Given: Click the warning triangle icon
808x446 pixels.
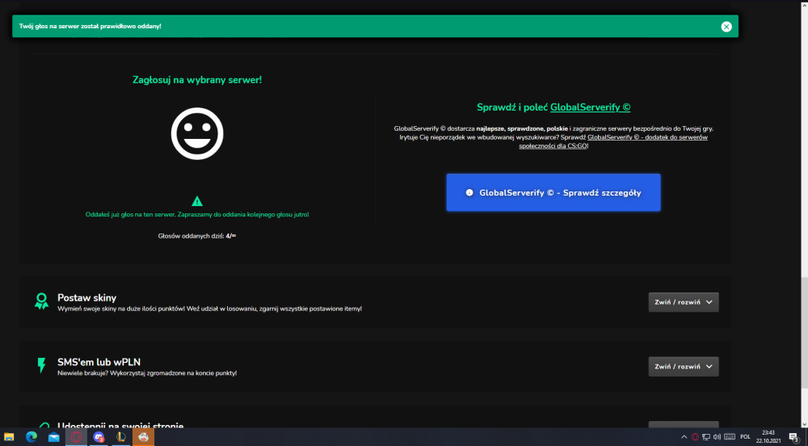Looking at the screenshot, I should click(197, 201).
